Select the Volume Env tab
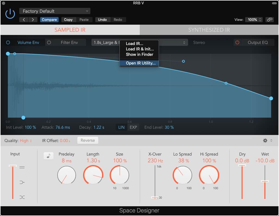 pos(28,43)
